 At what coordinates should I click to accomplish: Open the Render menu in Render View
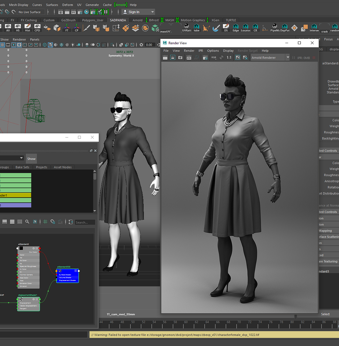point(189,51)
